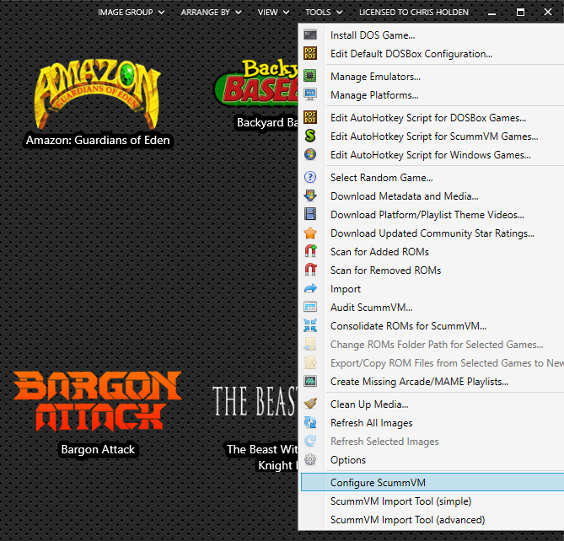The height and width of the screenshot is (541, 564).
Task: Choose Download Updated Community Star Ratings...
Action: [x=432, y=233]
